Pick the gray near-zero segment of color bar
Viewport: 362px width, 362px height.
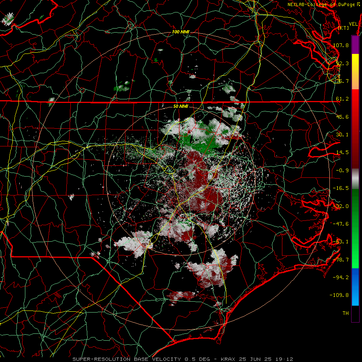tap(355, 179)
